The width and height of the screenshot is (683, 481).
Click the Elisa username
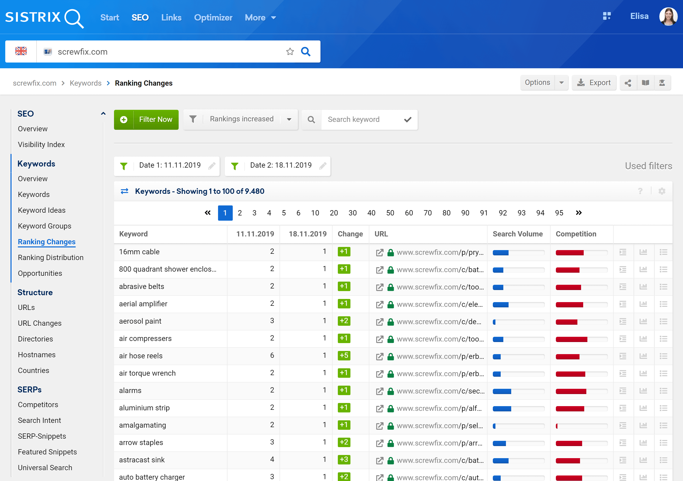coord(639,16)
